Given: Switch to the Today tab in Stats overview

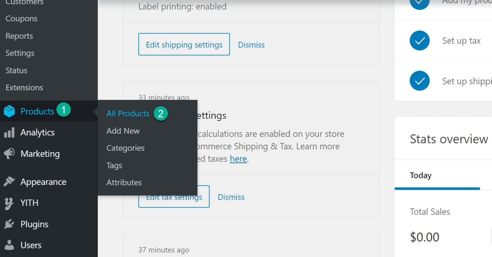Looking at the screenshot, I should (x=420, y=175).
